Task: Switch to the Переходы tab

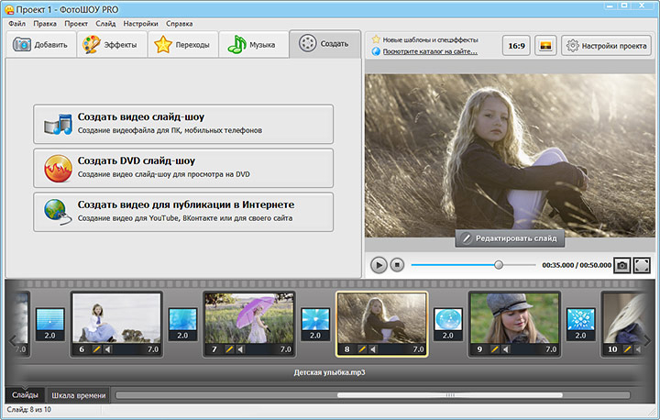Action: (x=183, y=44)
